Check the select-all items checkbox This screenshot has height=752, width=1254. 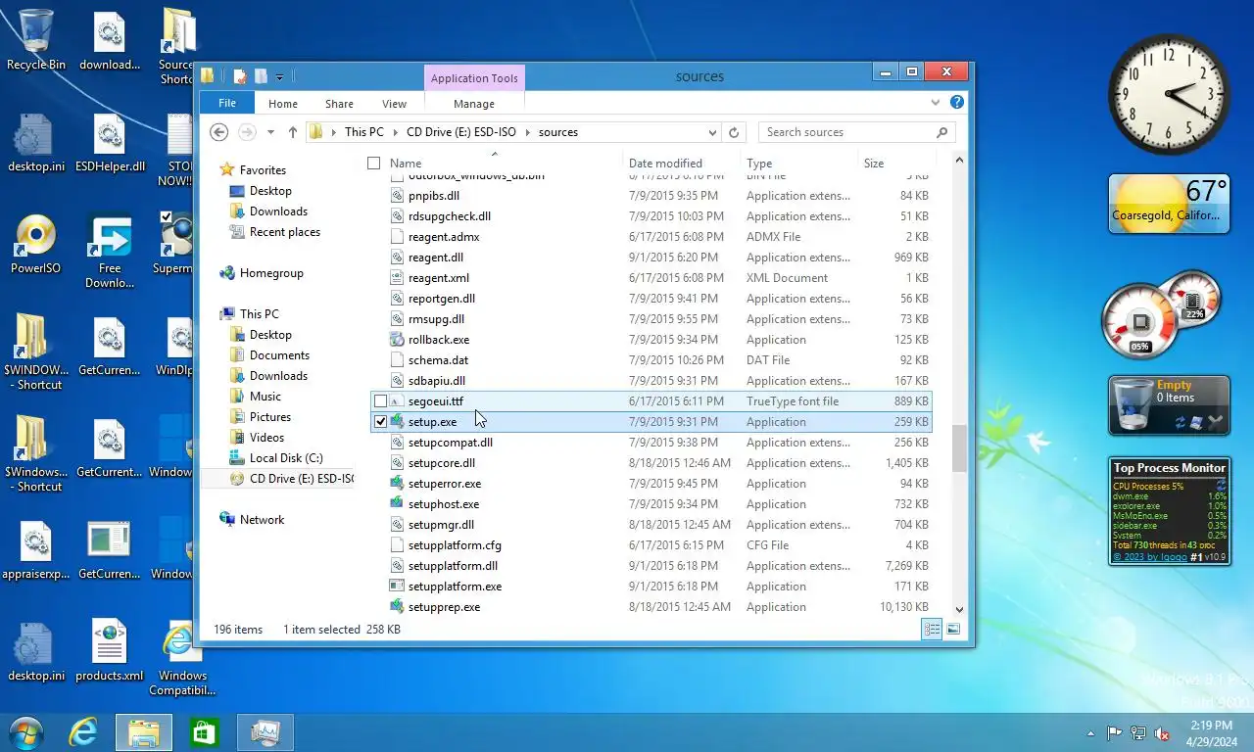[x=373, y=164]
